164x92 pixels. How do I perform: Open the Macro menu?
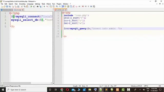coord(49,4)
